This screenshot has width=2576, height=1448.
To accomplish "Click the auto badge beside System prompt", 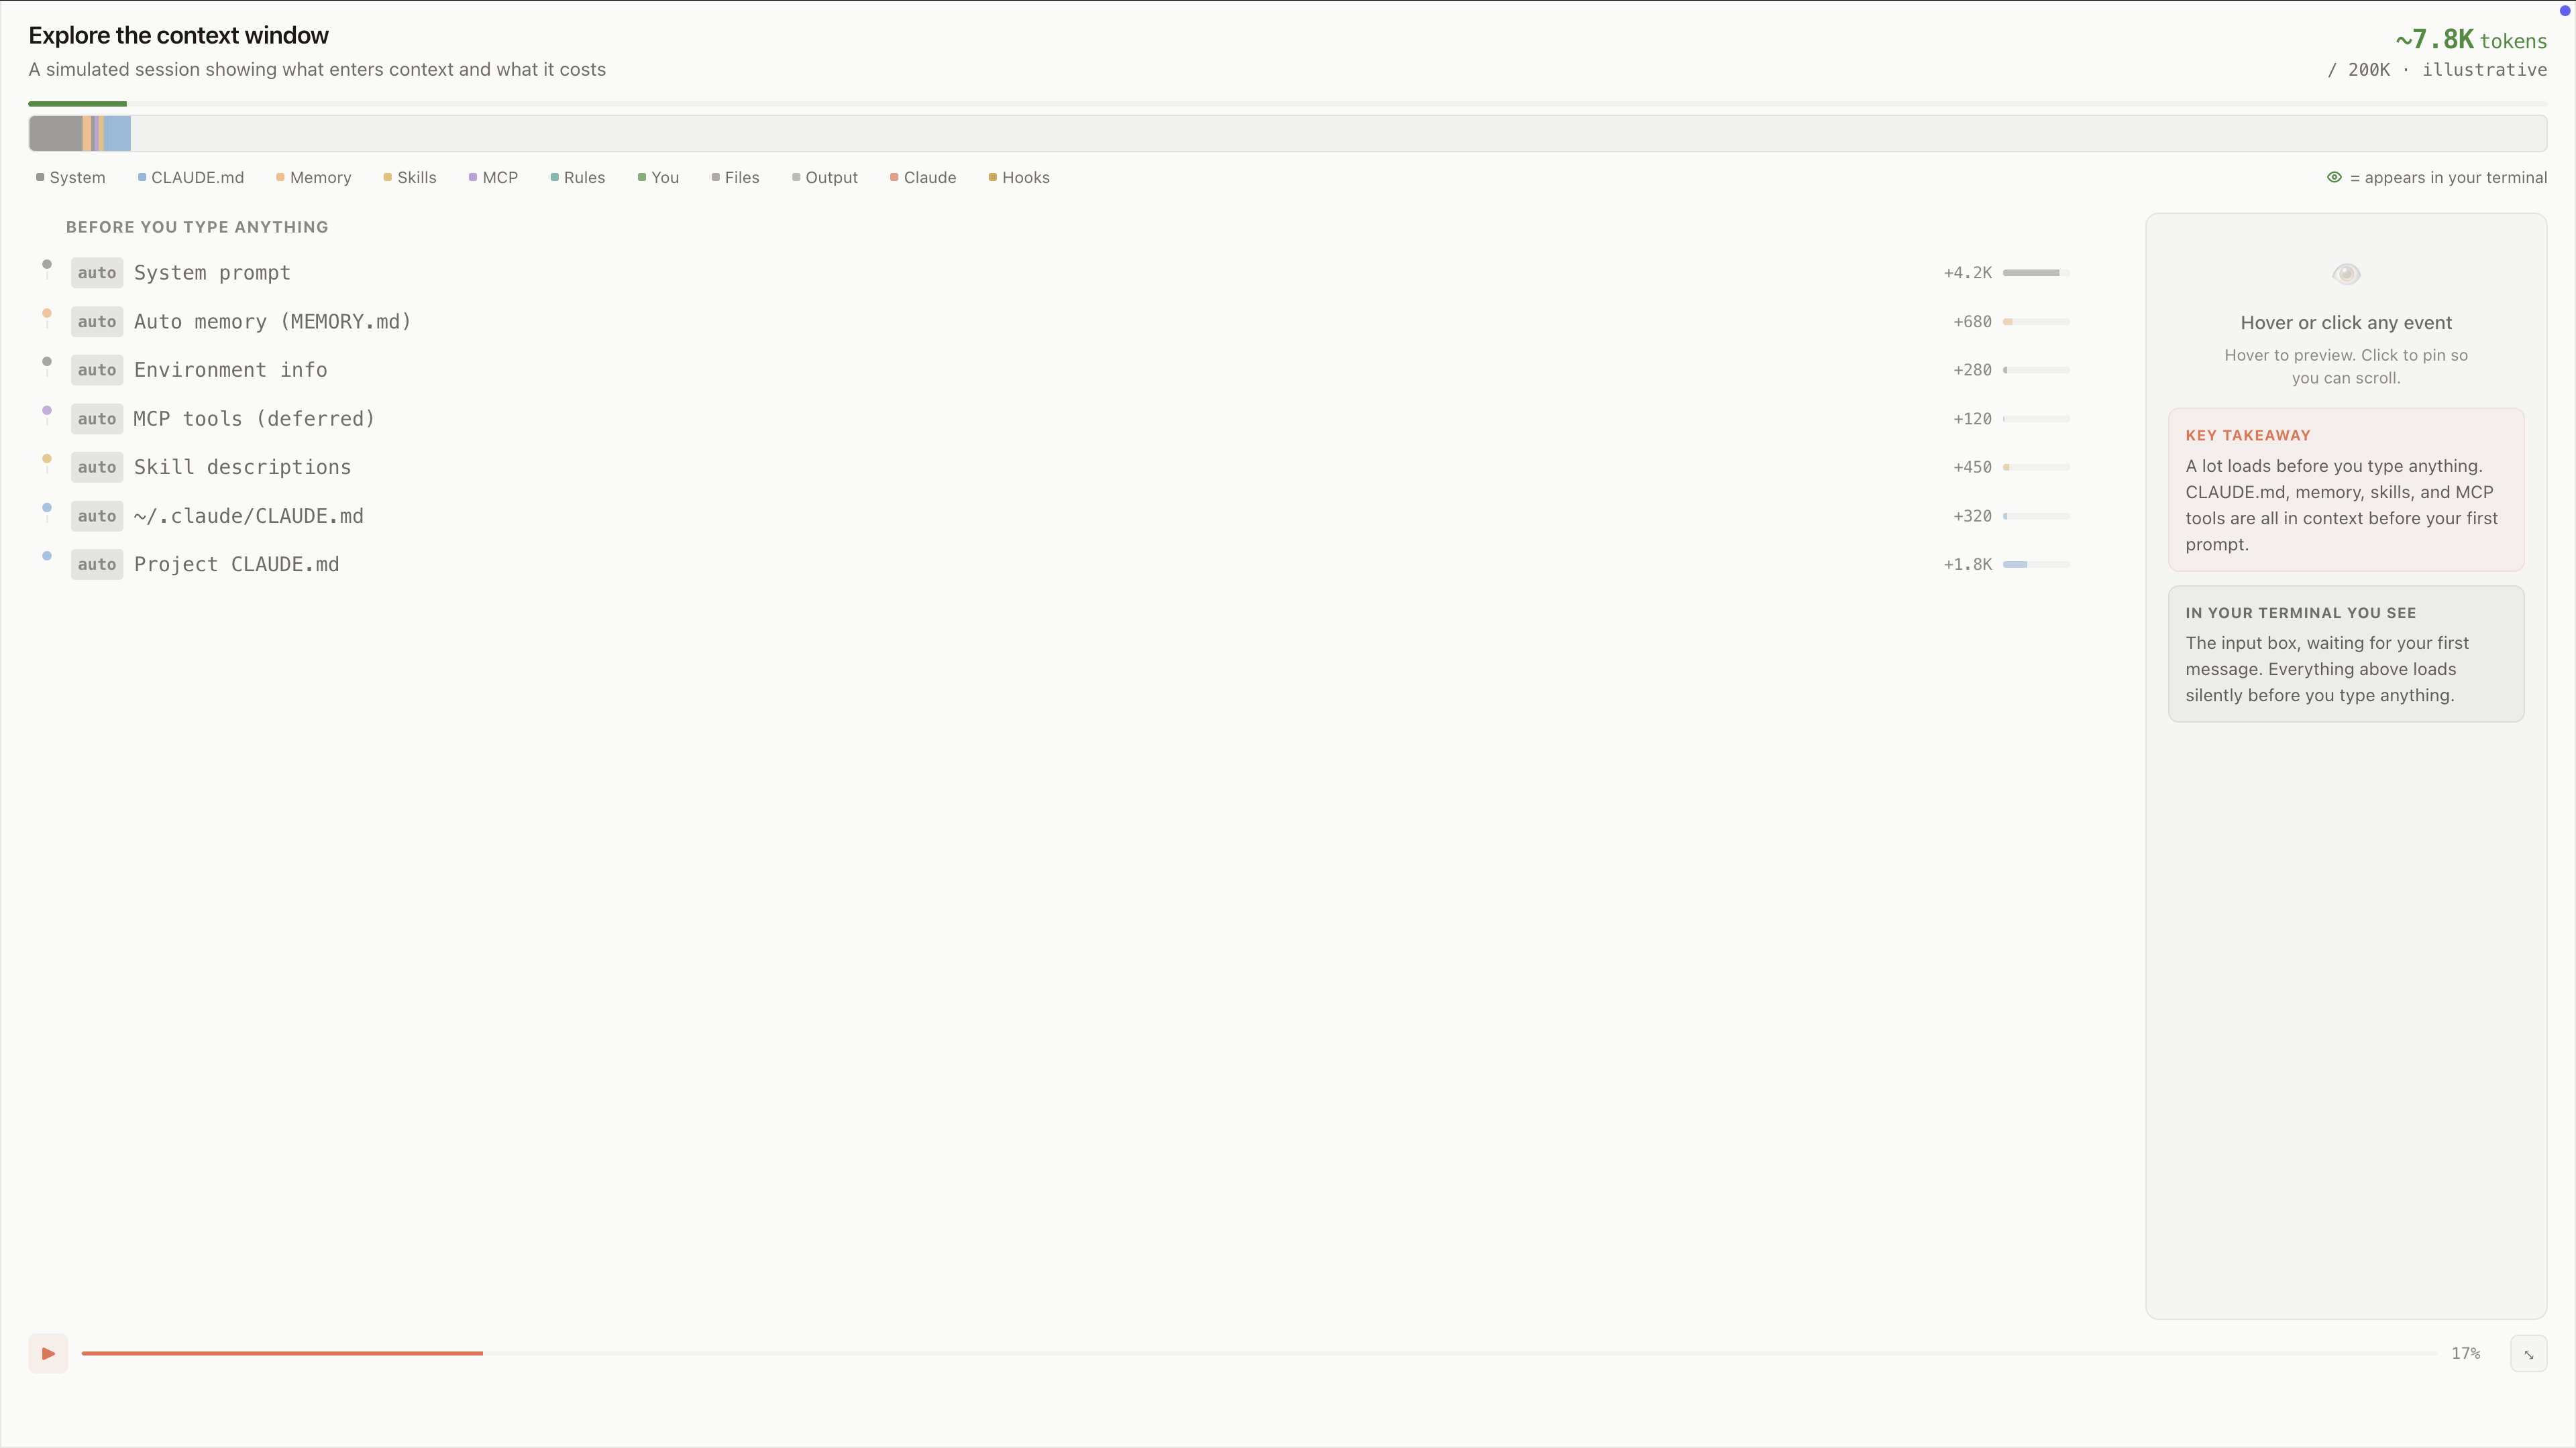I will click(x=97, y=273).
